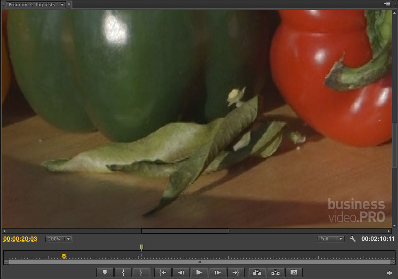Play the C-log tests sequence

coord(199,273)
